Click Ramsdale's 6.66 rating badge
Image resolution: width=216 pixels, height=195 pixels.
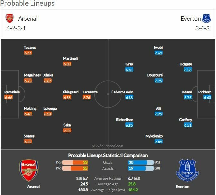(x=9, y=98)
